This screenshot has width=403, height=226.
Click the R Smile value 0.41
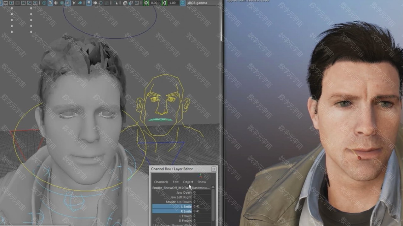tap(201, 211)
